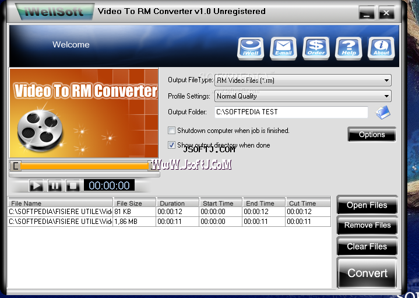419x298 pixels.
Task: Click the Start Time column header
Action: pyautogui.click(x=221, y=203)
